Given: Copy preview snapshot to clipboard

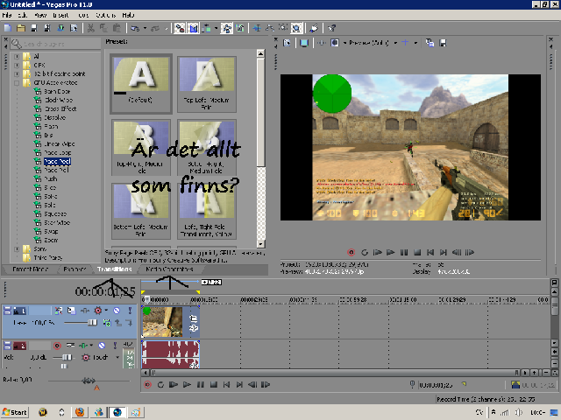Looking at the screenshot, I should click(x=430, y=43).
